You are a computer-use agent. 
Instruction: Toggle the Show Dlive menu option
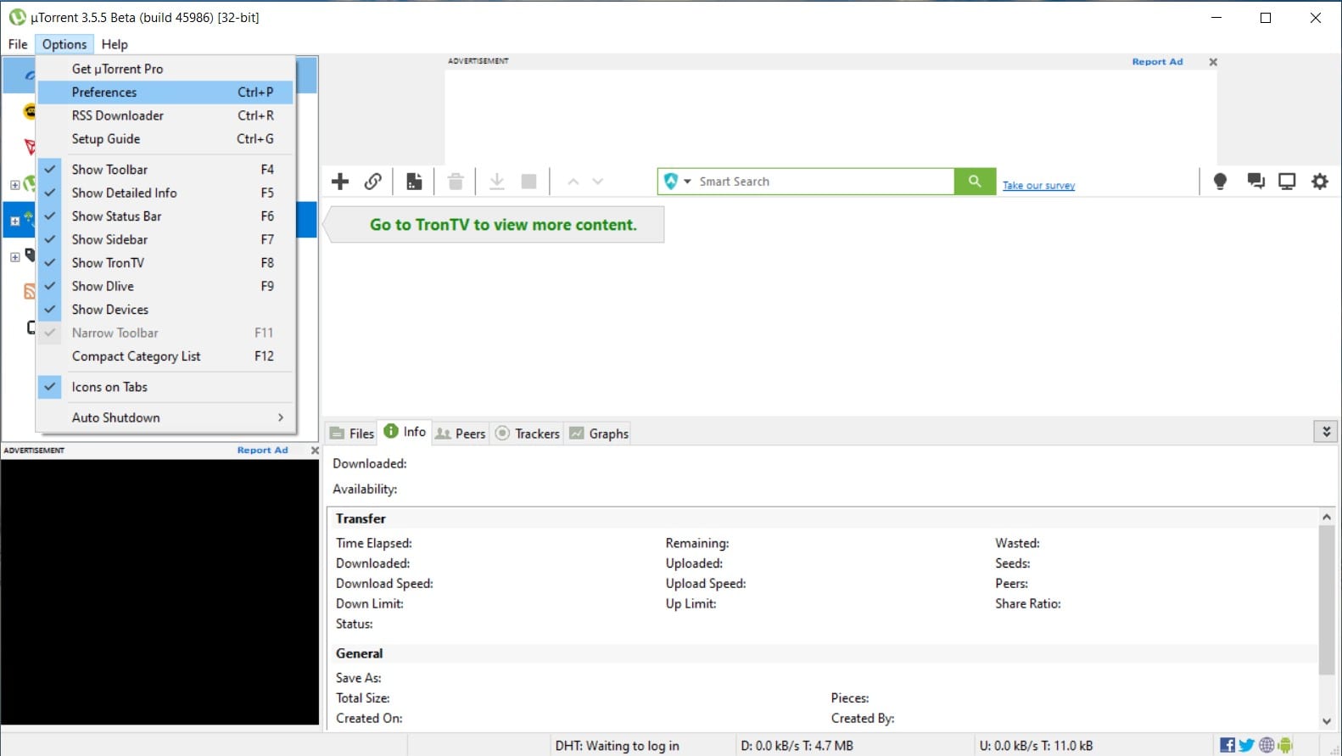[165, 286]
